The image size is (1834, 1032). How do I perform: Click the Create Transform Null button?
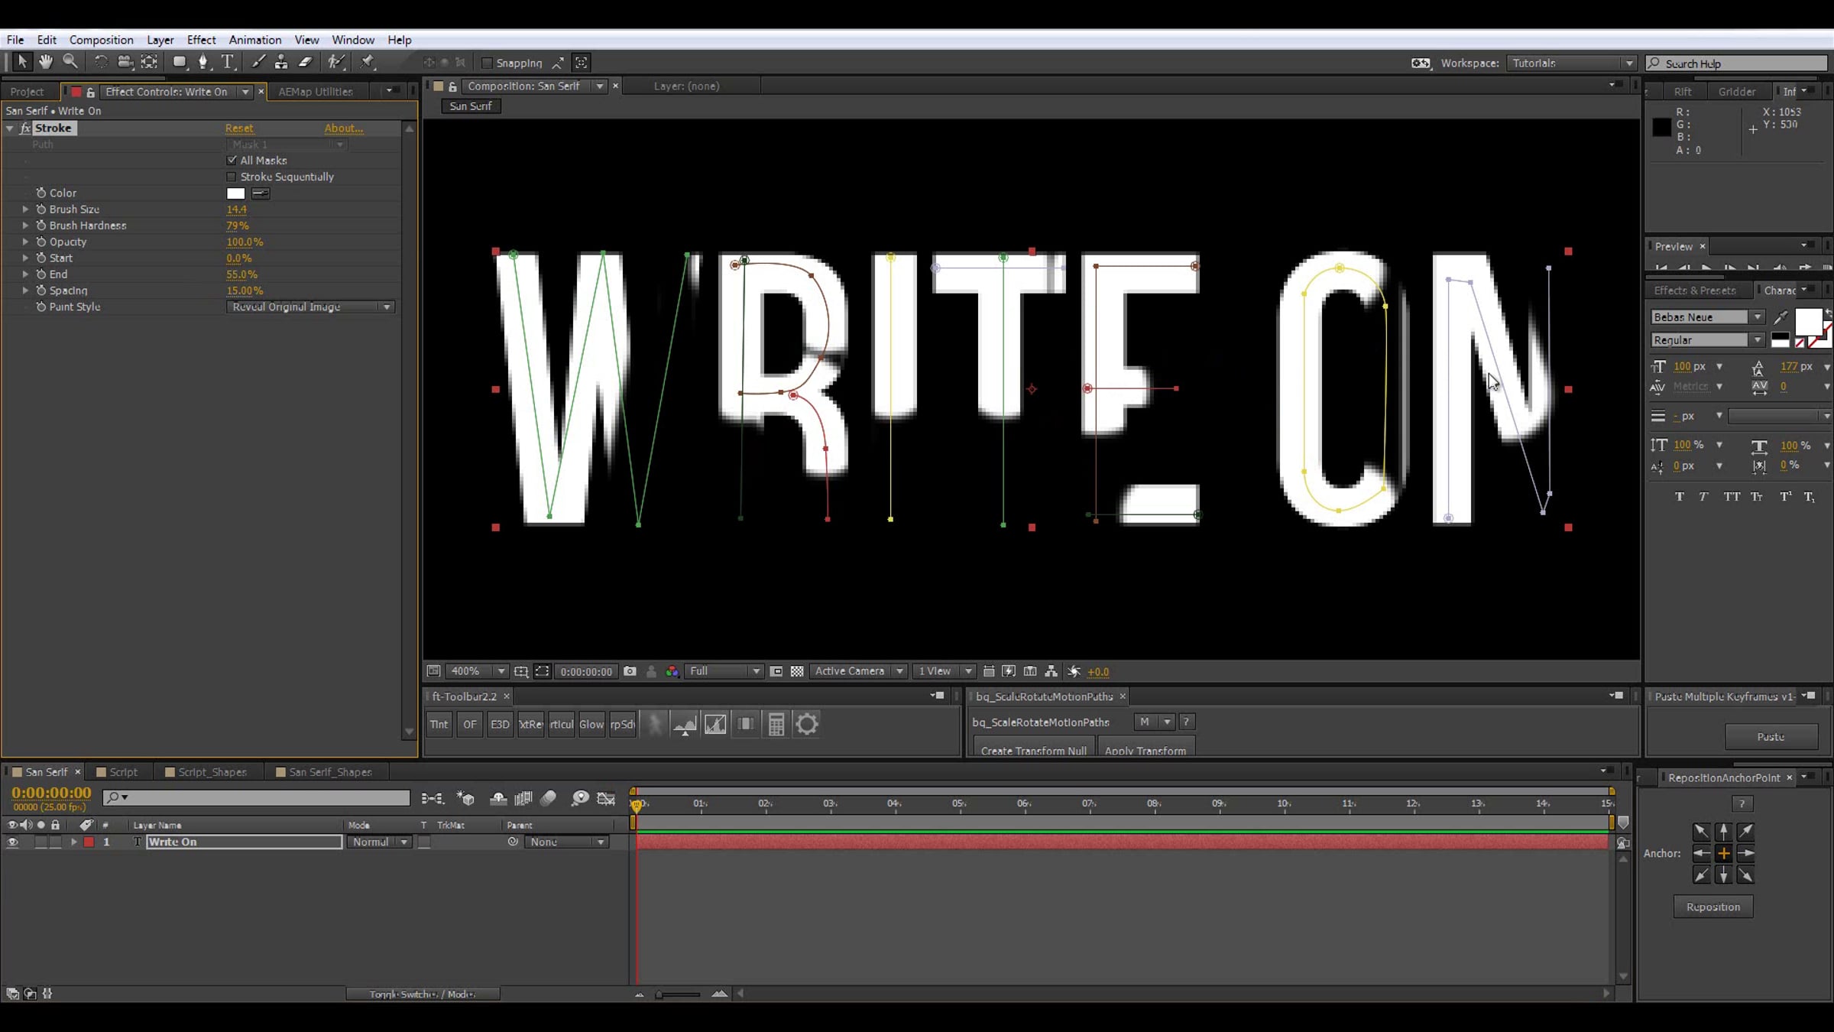1033,749
